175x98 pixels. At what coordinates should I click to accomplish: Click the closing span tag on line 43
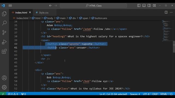46,55
